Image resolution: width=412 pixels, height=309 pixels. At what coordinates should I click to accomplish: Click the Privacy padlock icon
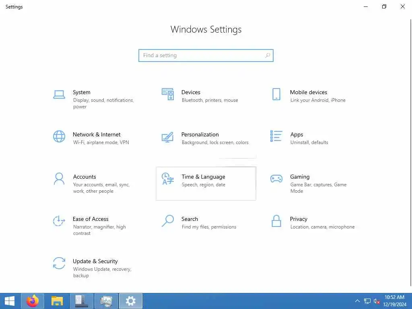tap(276, 221)
